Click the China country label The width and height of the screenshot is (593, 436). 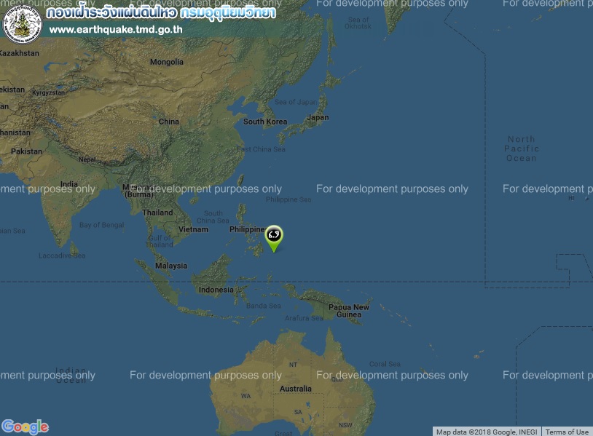[x=169, y=122]
